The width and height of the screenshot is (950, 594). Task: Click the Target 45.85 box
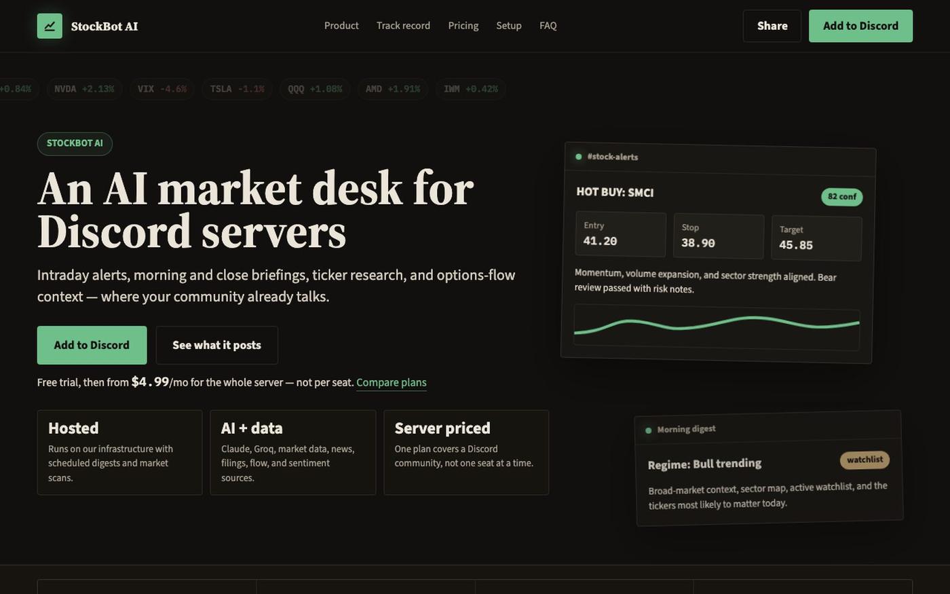[816, 238]
